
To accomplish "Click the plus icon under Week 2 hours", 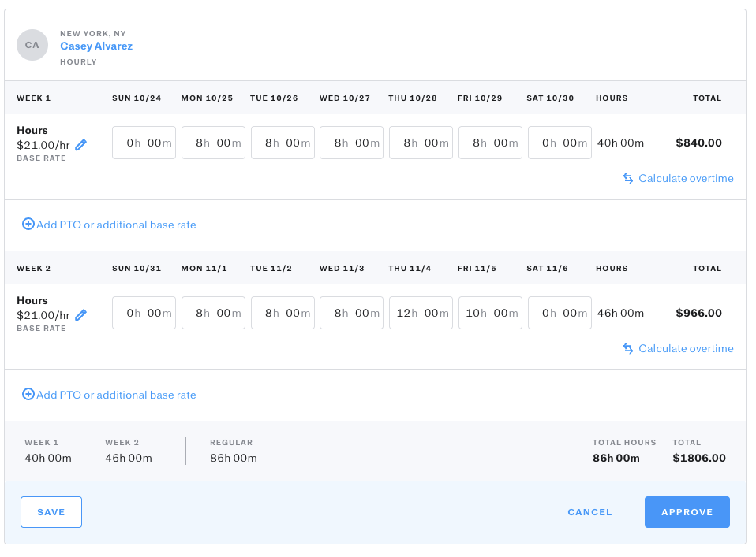I will [x=28, y=395].
